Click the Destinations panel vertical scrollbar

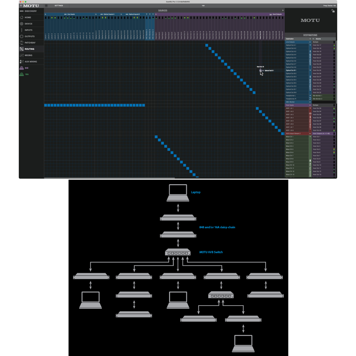tap(336, 72)
